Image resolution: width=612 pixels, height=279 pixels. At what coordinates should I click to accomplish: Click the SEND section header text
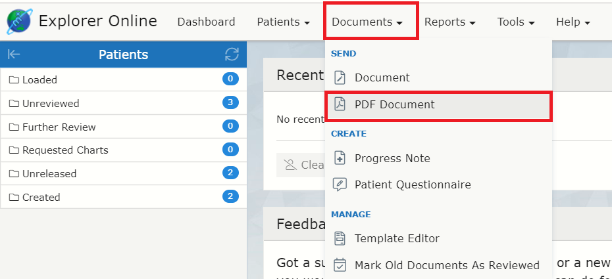point(344,54)
